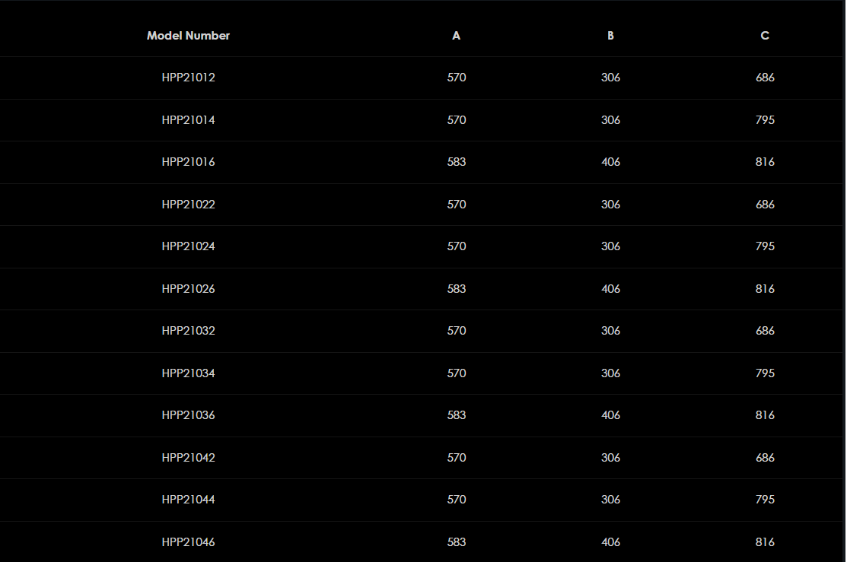Select the B value 406 for HPP21016
The image size is (847, 562).
(x=610, y=162)
